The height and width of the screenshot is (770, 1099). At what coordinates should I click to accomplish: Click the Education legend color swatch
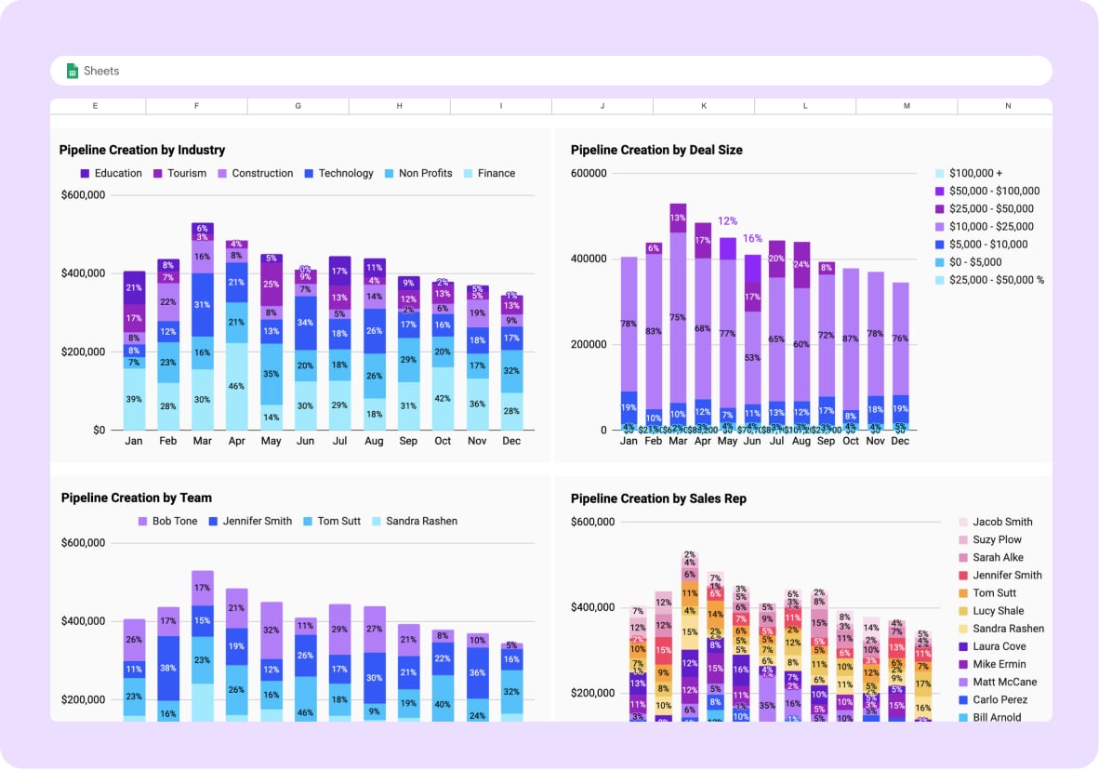[86, 173]
